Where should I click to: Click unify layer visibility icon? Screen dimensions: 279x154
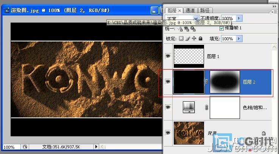(x=187, y=29)
